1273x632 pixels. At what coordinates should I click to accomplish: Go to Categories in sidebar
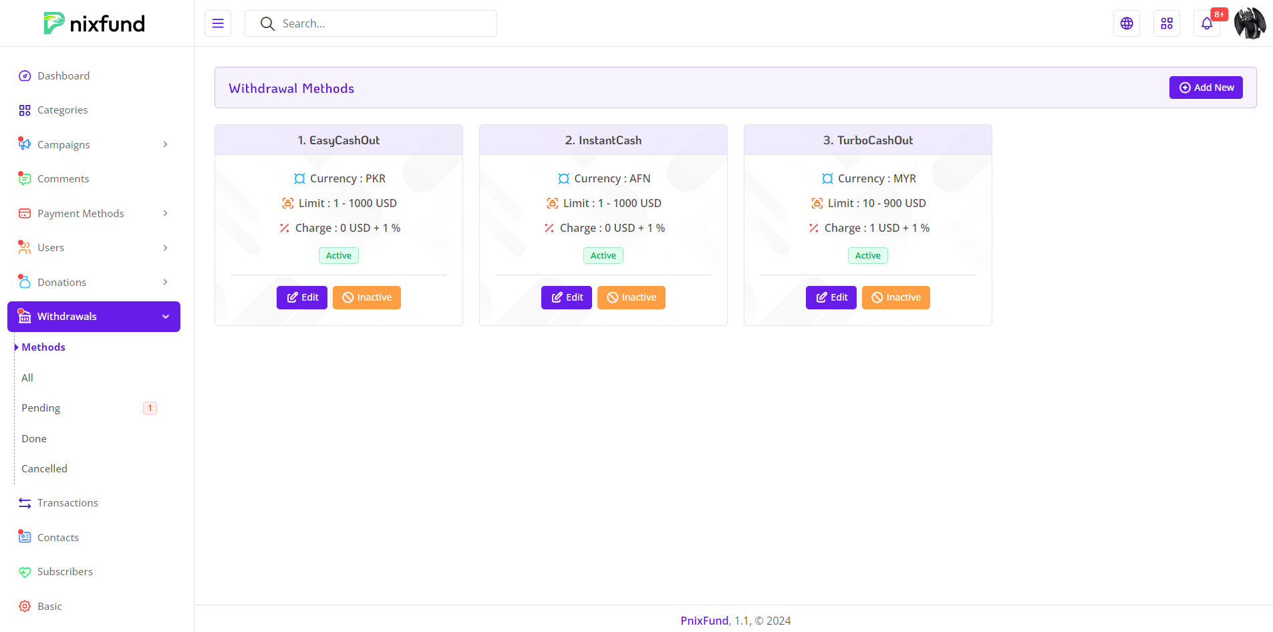point(62,110)
